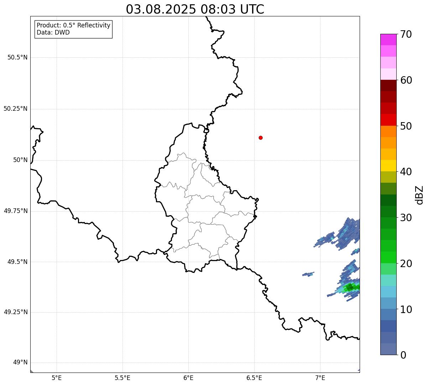Click the 5.5°E longitude label

pos(122,378)
